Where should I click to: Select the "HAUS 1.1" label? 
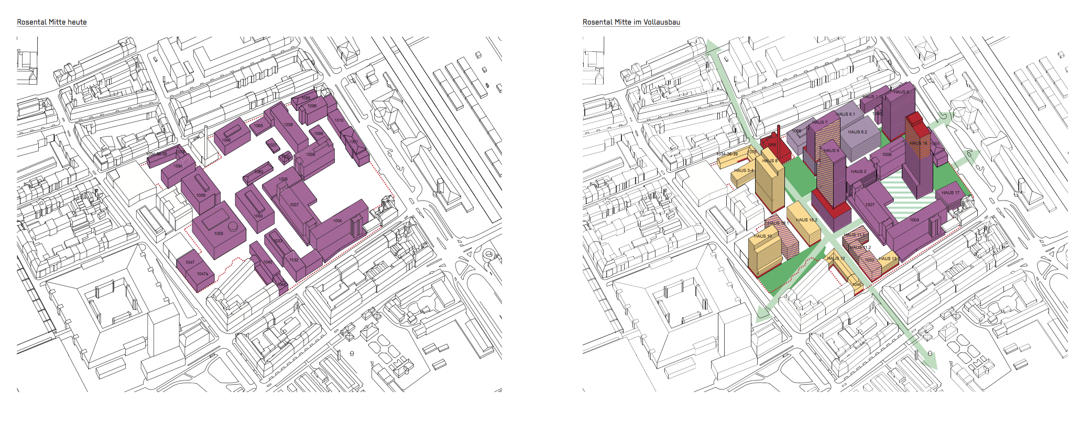[872, 97]
